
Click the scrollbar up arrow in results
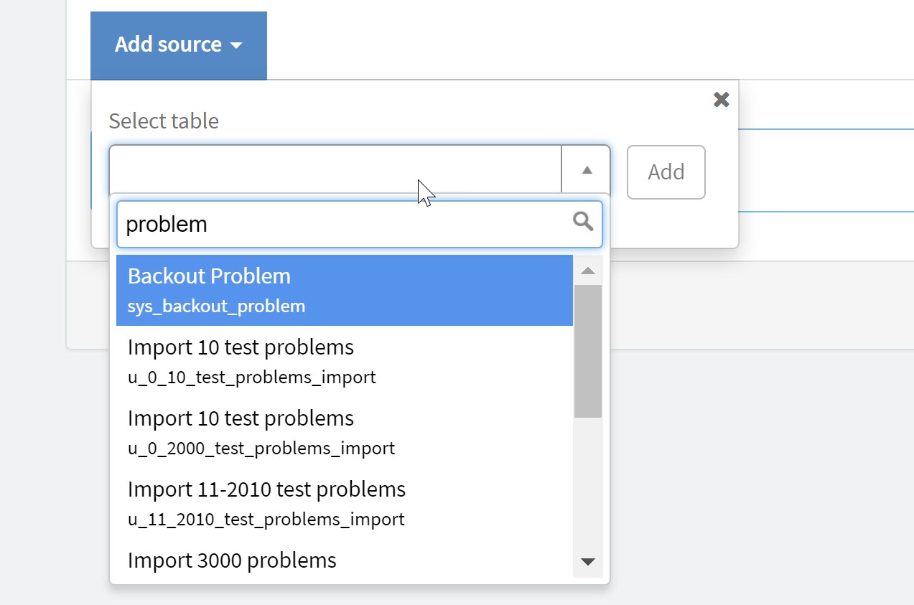click(x=588, y=271)
